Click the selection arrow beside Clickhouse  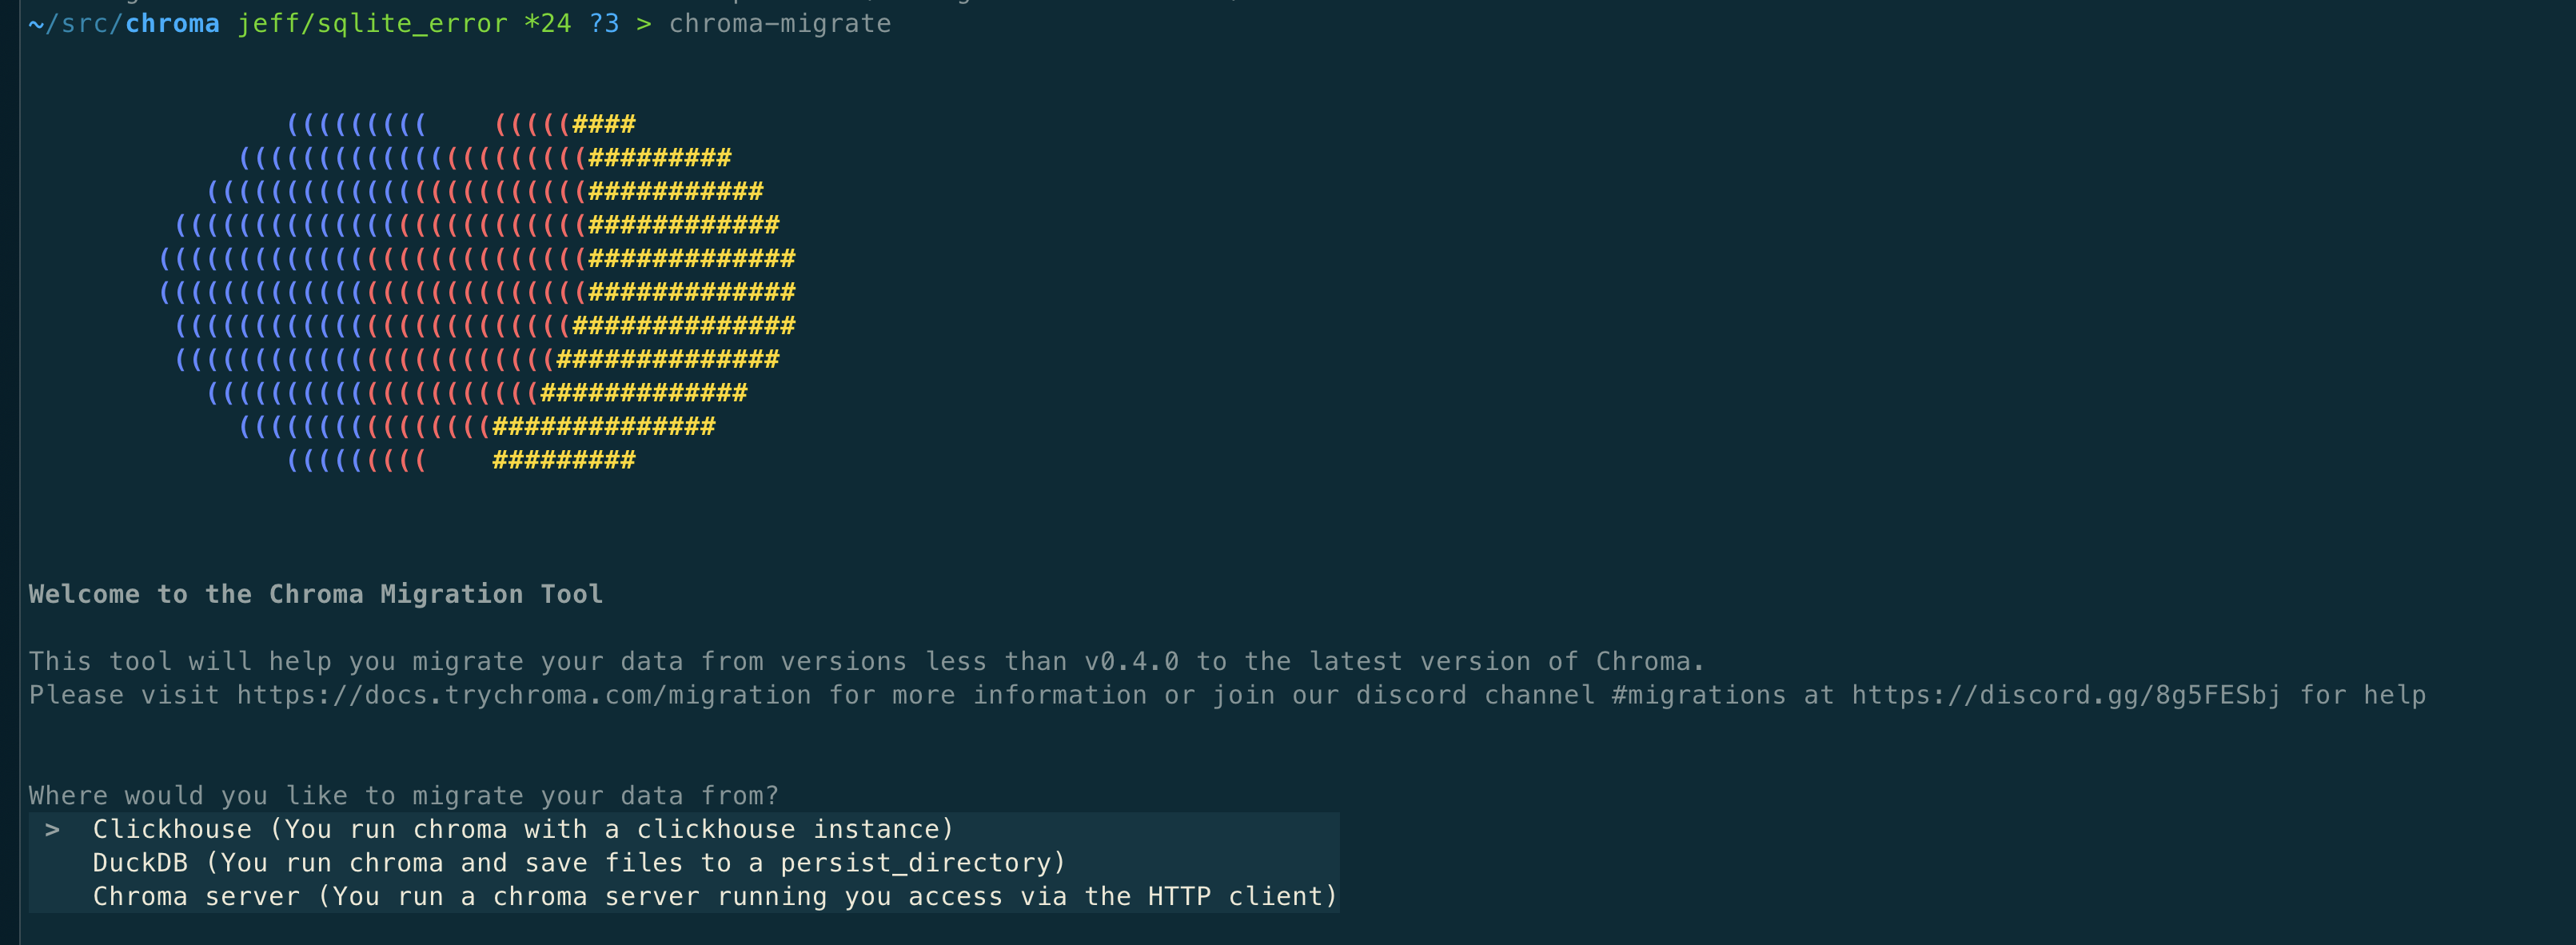52,829
